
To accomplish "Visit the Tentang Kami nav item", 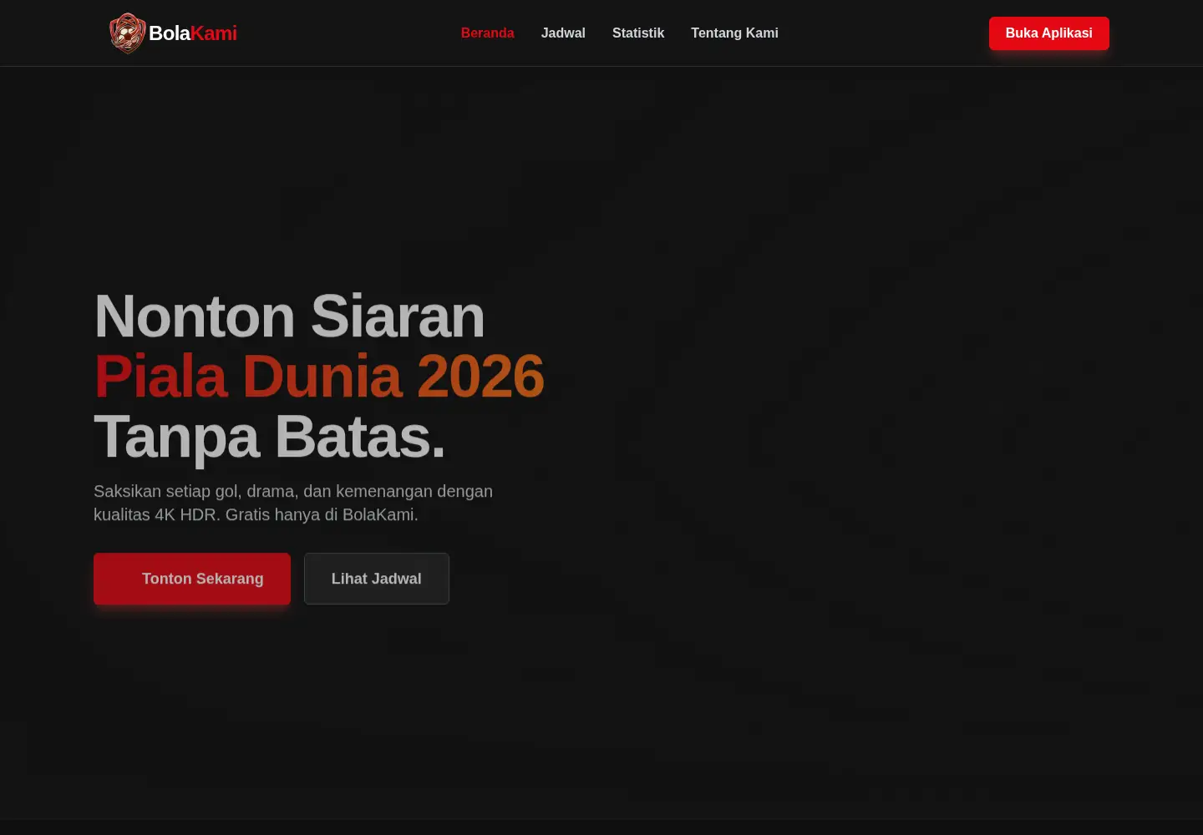I will pyautogui.click(x=734, y=33).
